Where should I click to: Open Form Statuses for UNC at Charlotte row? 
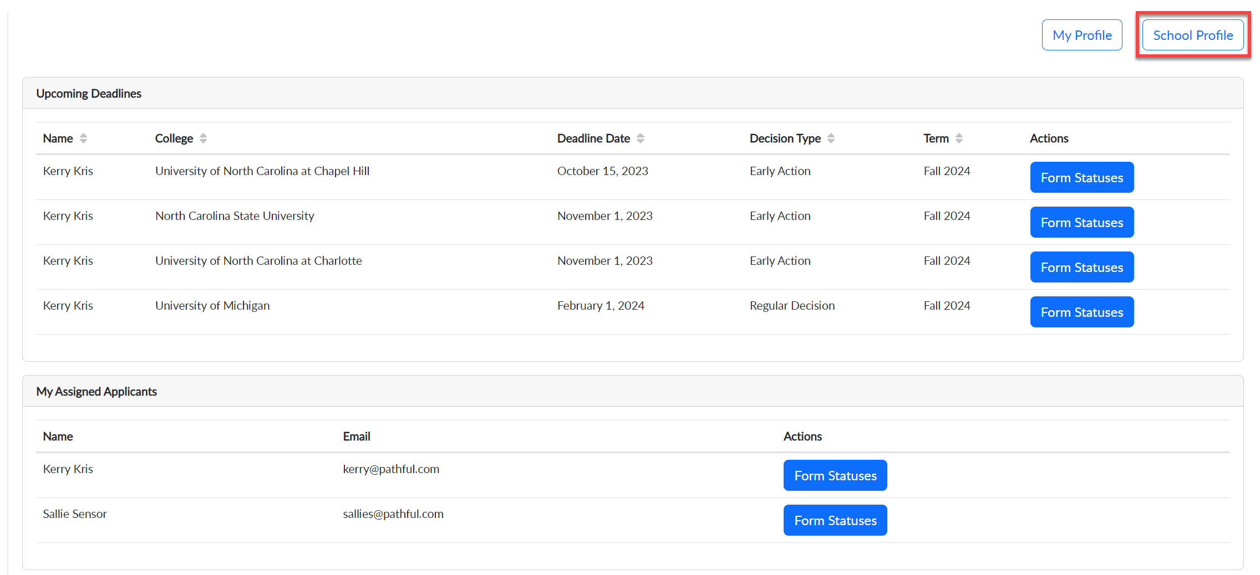pyautogui.click(x=1081, y=267)
